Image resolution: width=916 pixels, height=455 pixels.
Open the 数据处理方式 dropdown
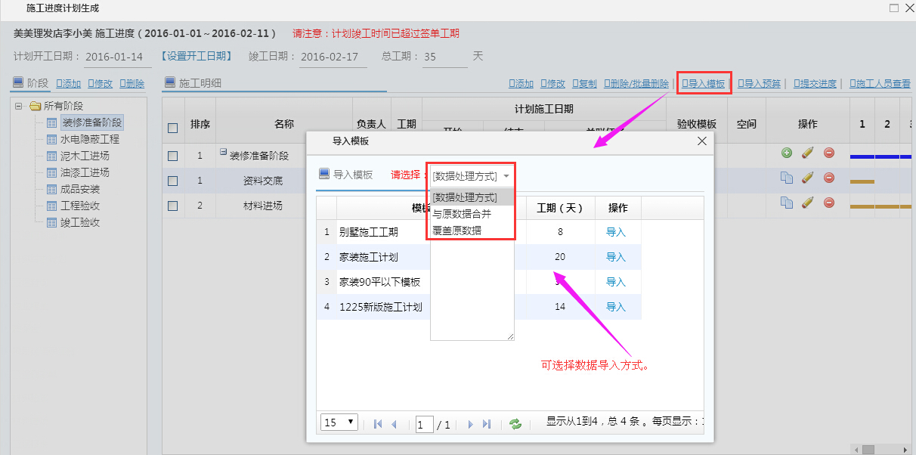pyautogui.click(x=470, y=175)
